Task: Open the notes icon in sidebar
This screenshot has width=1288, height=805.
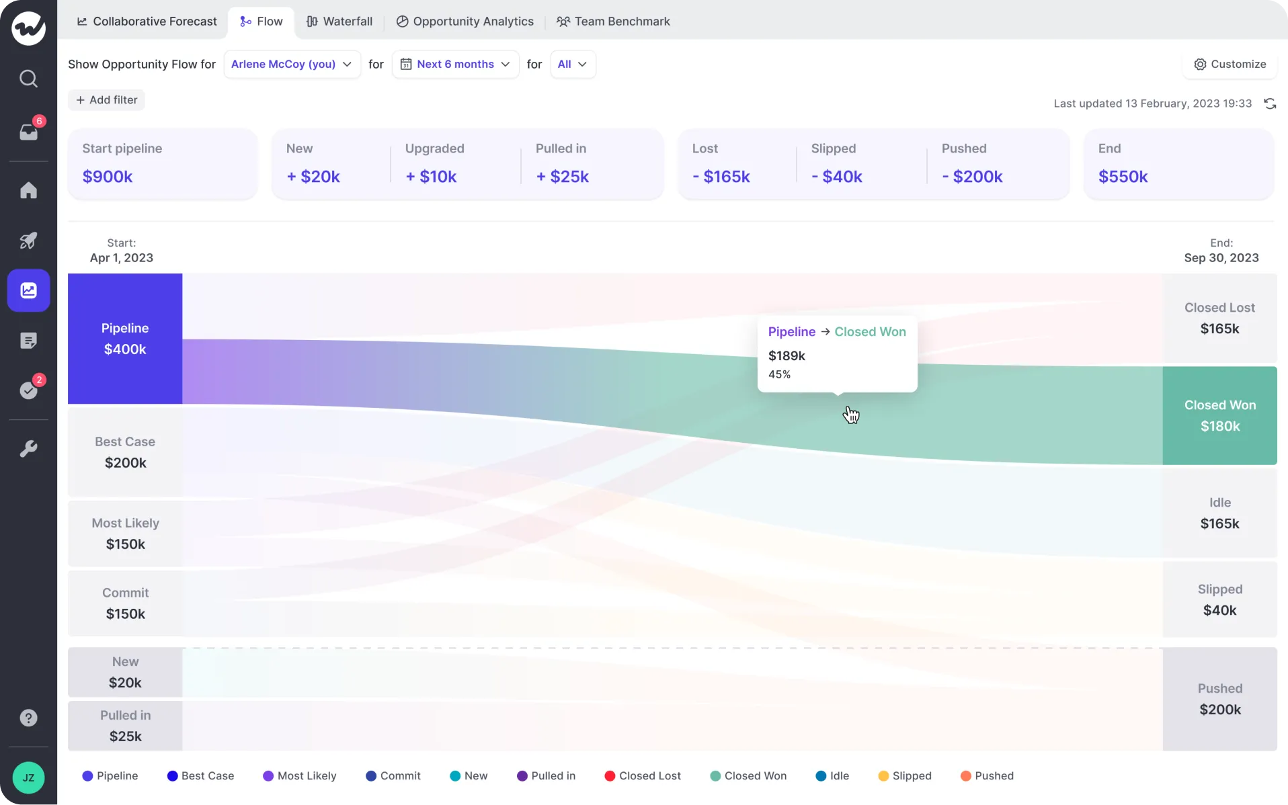Action: tap(29, 341)
